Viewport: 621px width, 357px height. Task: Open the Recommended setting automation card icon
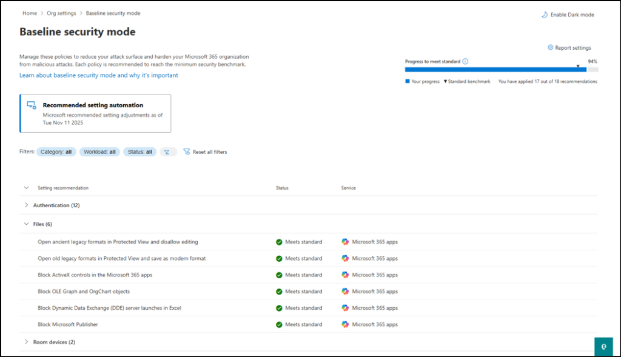tap(32, 105)
